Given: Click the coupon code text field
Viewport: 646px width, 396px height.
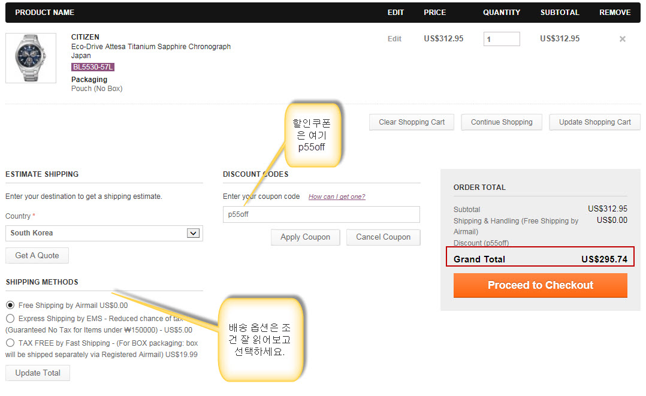Looking at the screenshot, I should [321, 214].
